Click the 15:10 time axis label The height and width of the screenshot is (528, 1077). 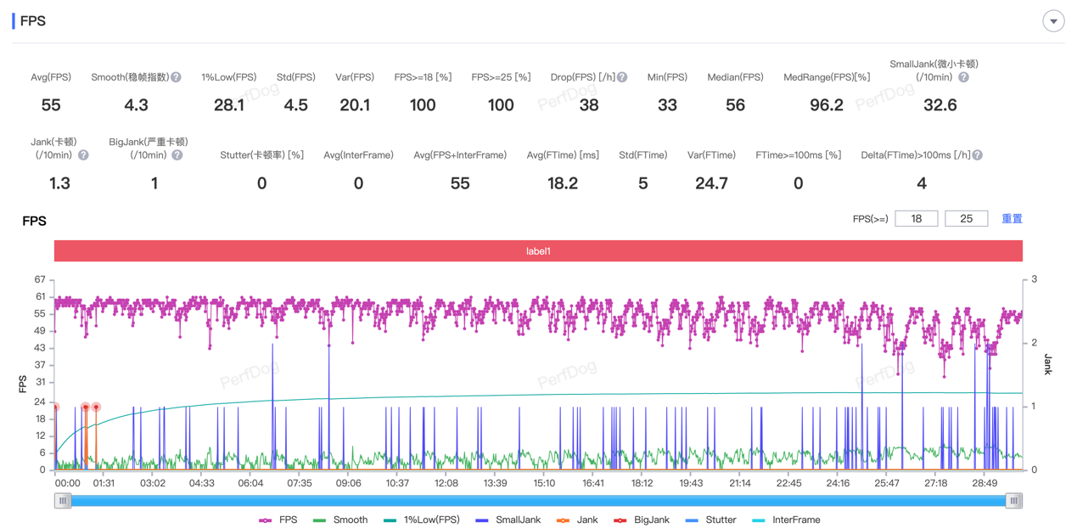[544, 483]
